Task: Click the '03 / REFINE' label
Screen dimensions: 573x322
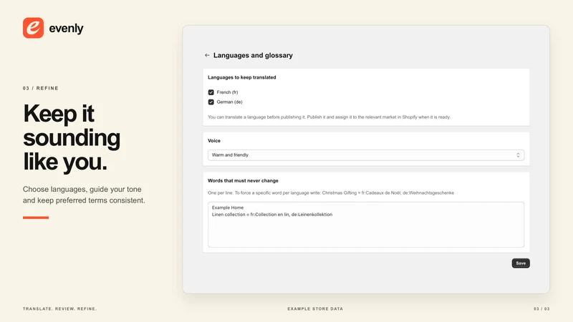Action: click(x=41, y=88)
